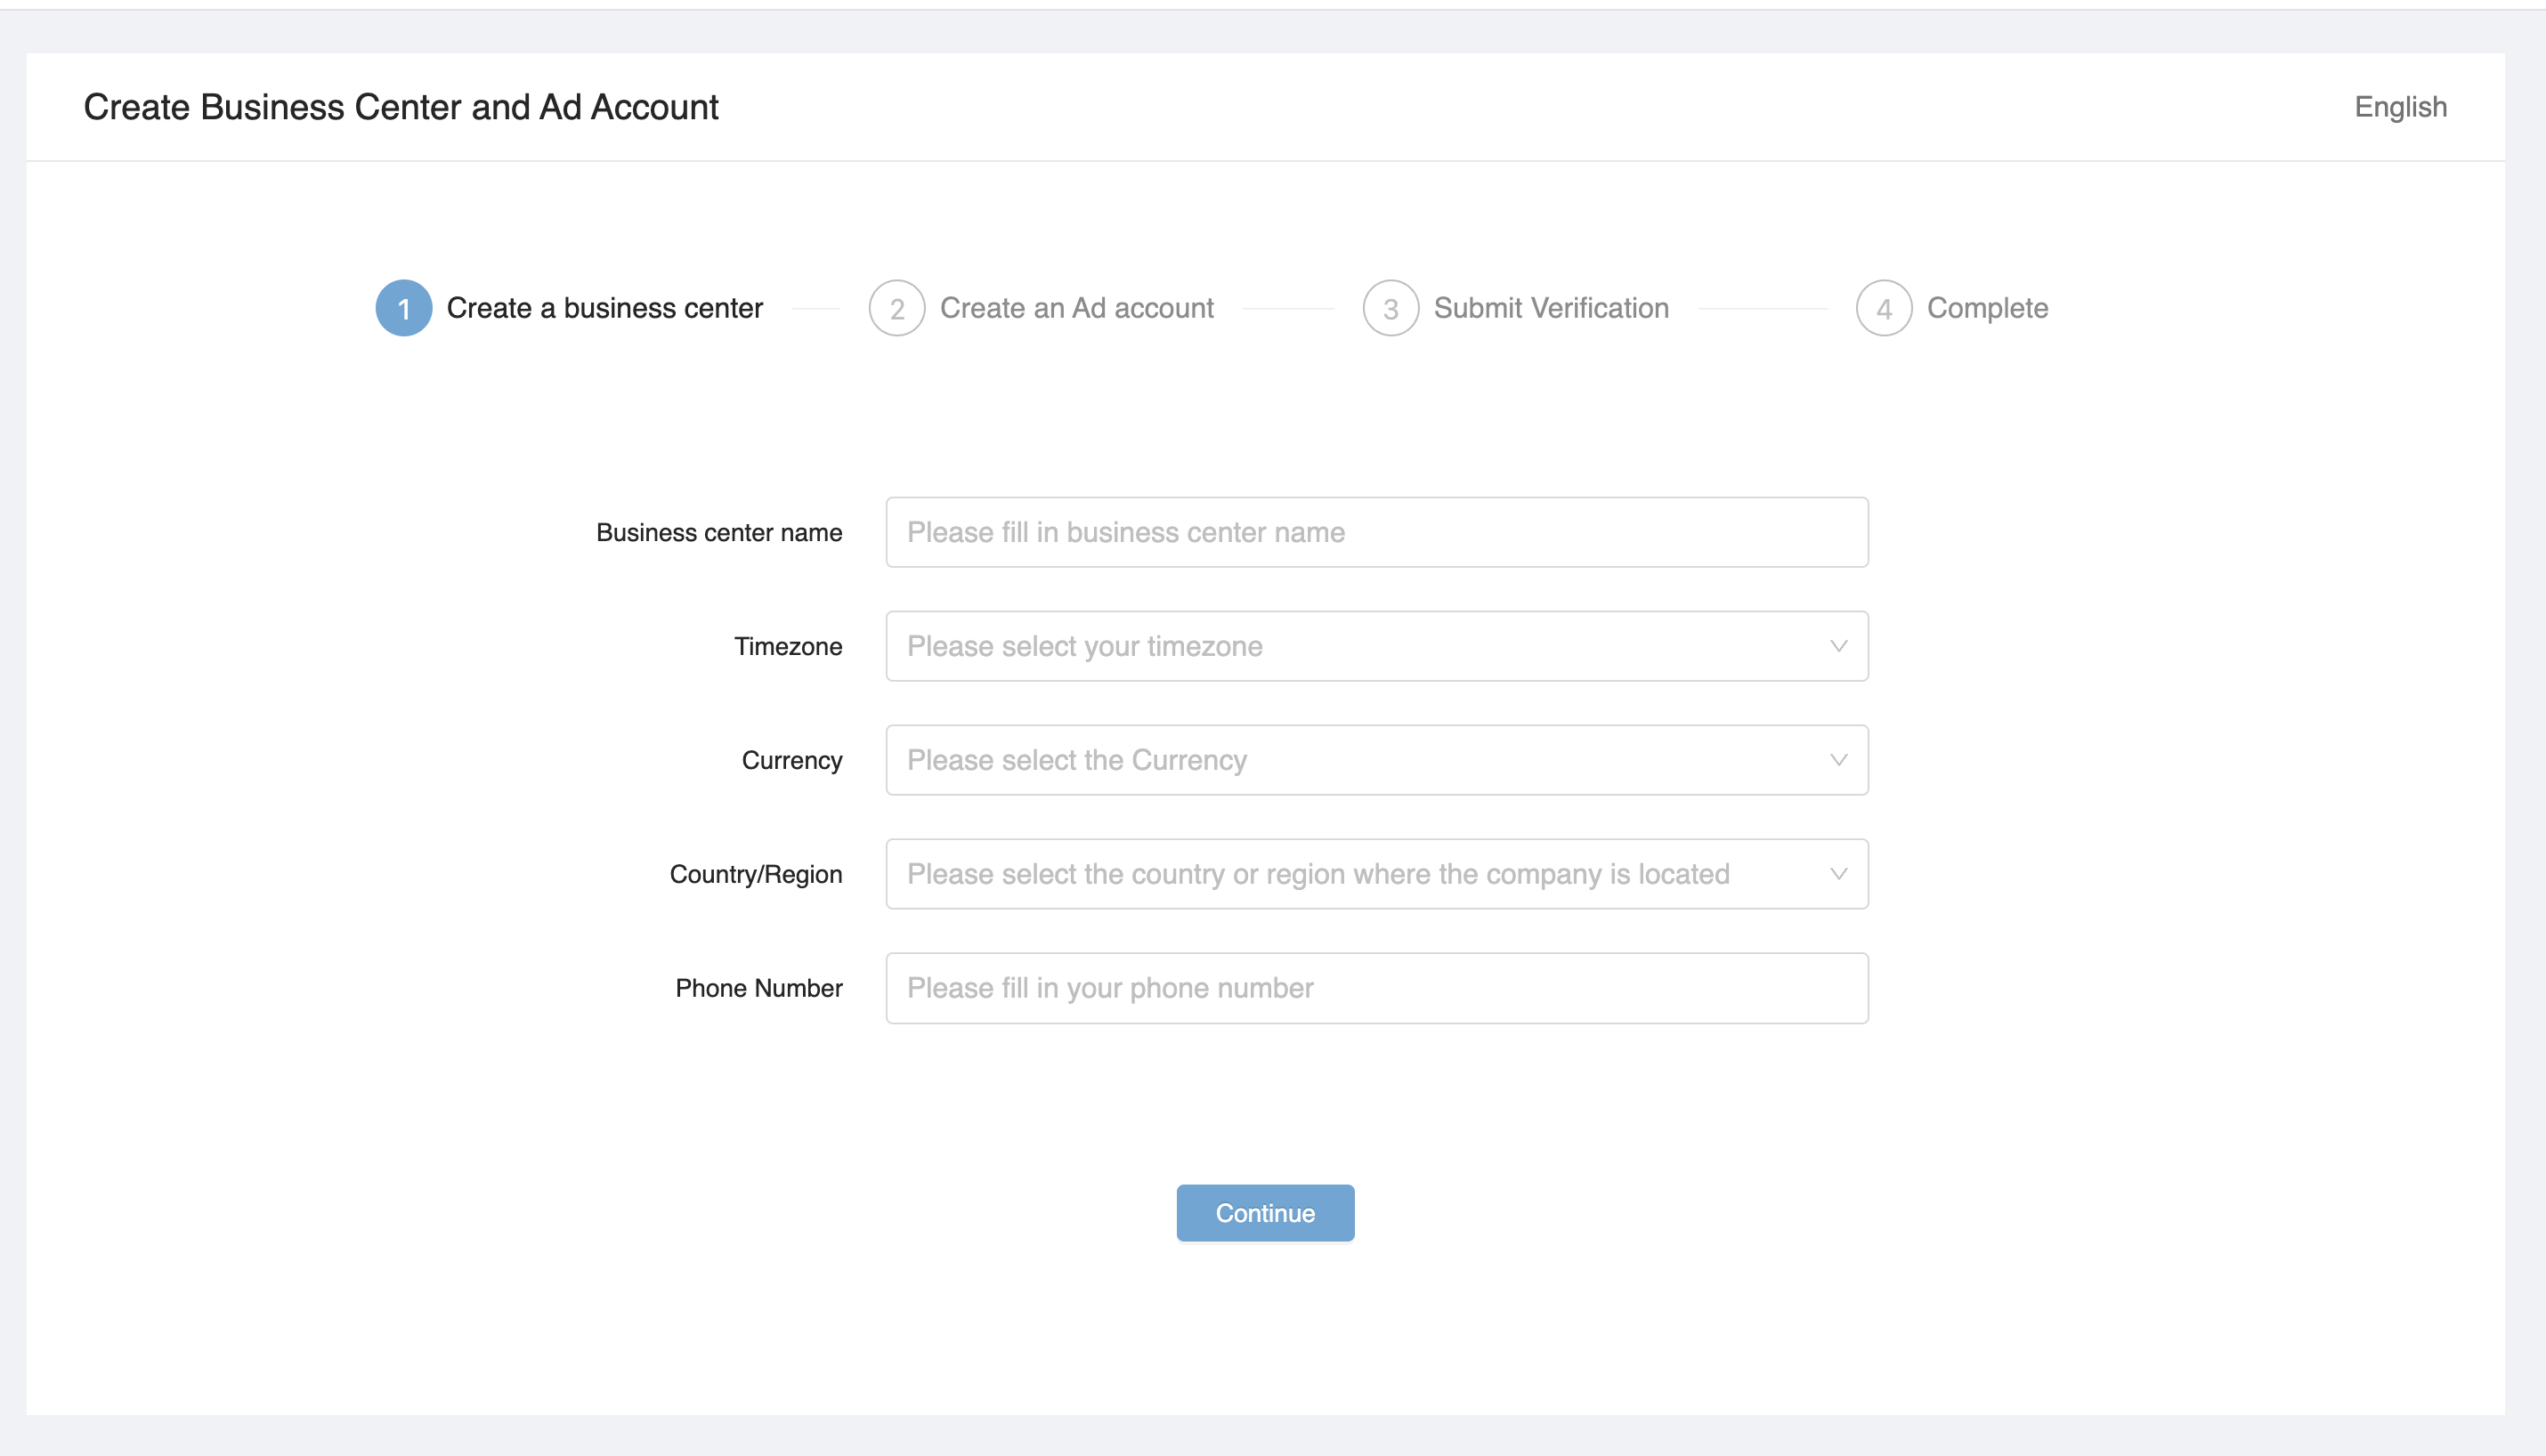Image resolution: width=2546 pixels, height=1456 pixels.
Task: Click the Currency chevron arrow
Action: pyautogui.click(x=1838, y=760)
